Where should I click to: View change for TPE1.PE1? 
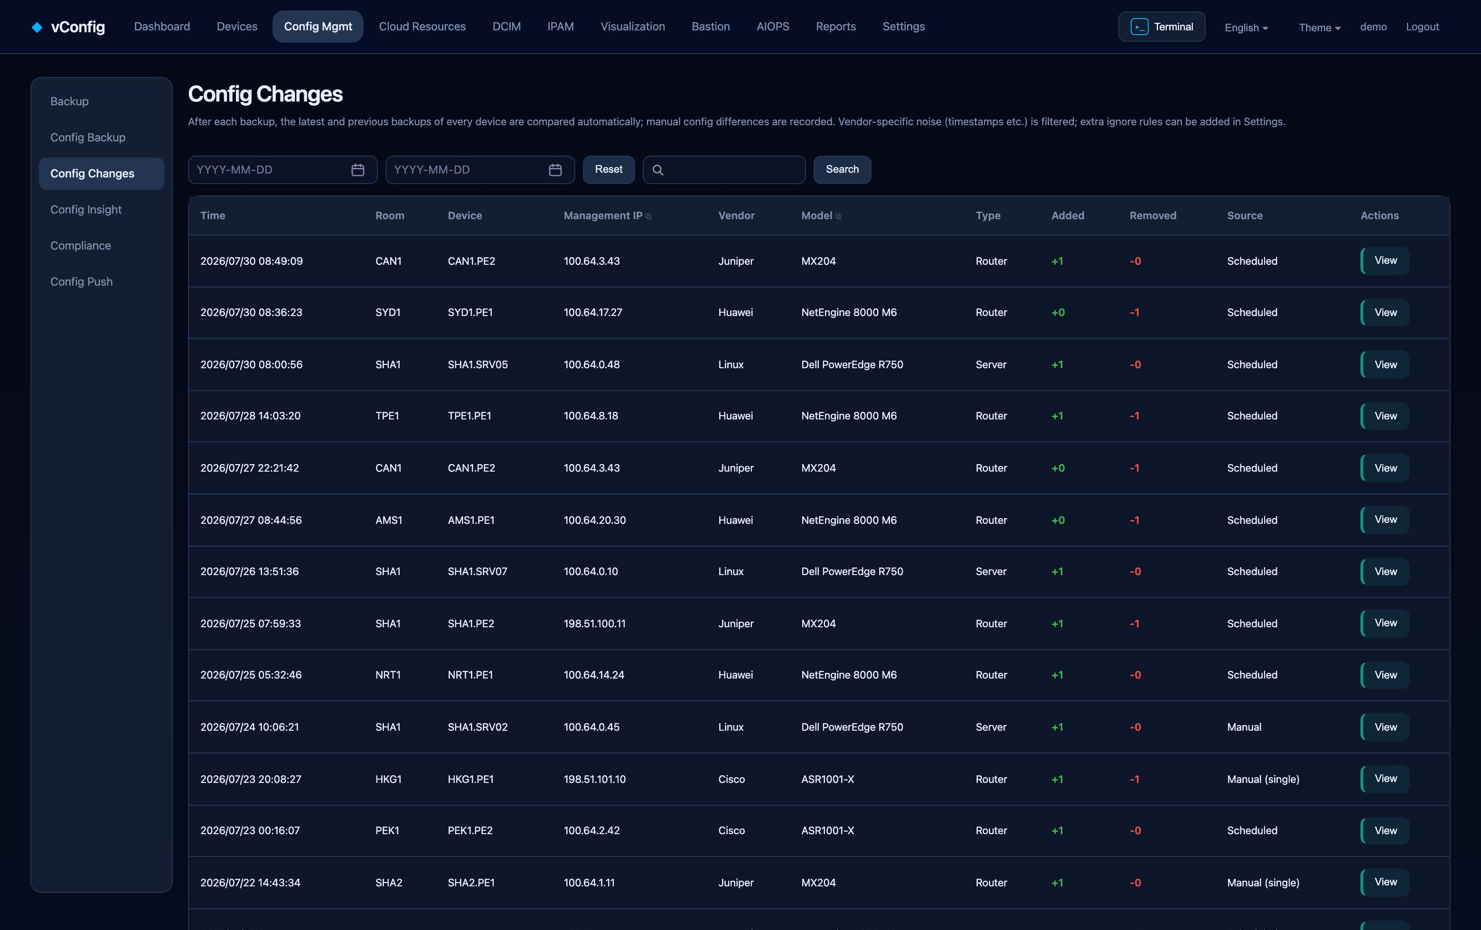pyautogui.click(x=1385, y=416)
